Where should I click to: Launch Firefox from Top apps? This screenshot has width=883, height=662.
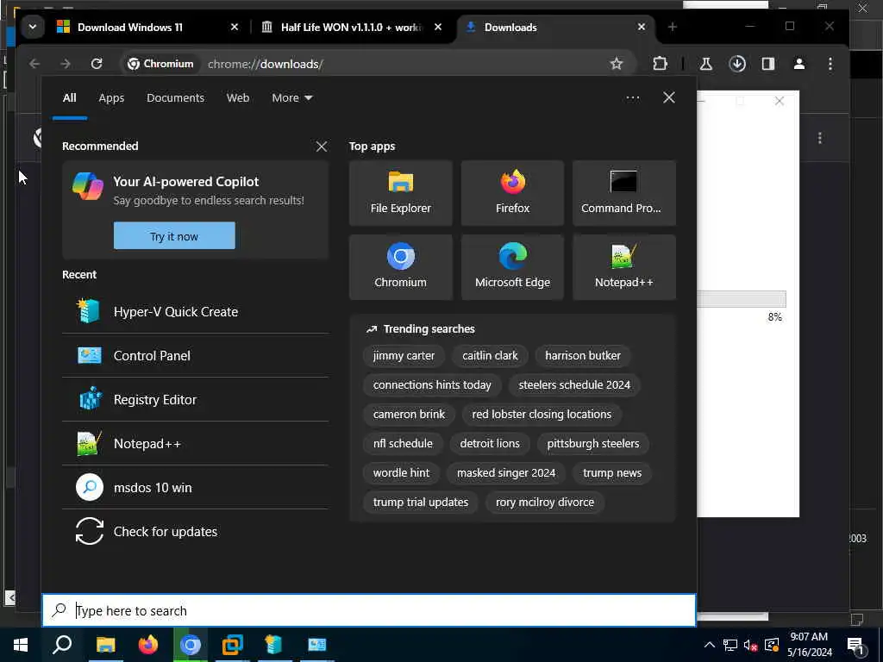pyautogui.click(x=512, y=193)
